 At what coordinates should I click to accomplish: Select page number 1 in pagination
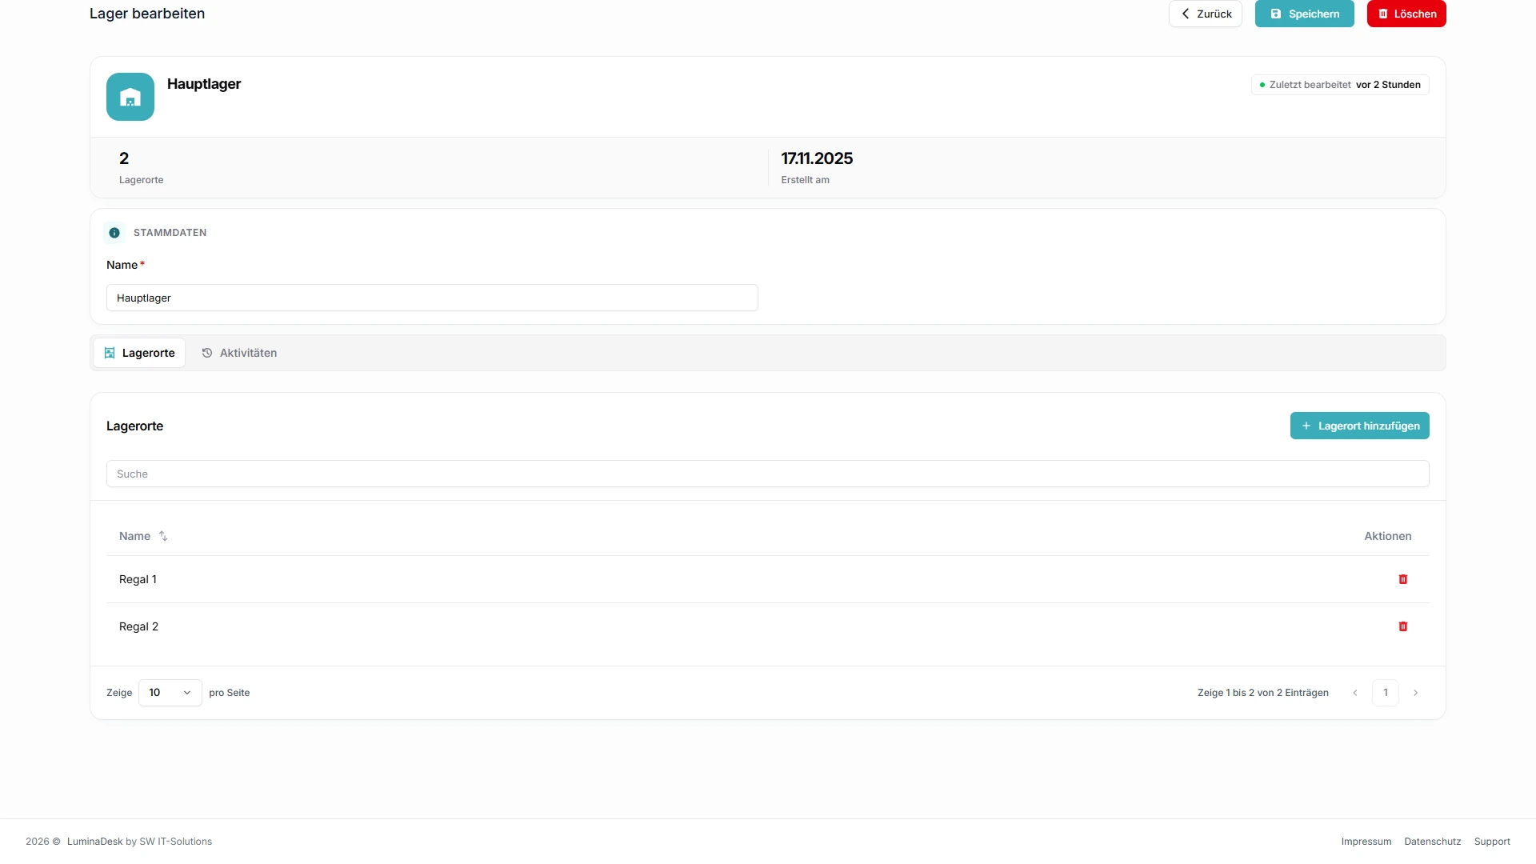click(1386, 693)
